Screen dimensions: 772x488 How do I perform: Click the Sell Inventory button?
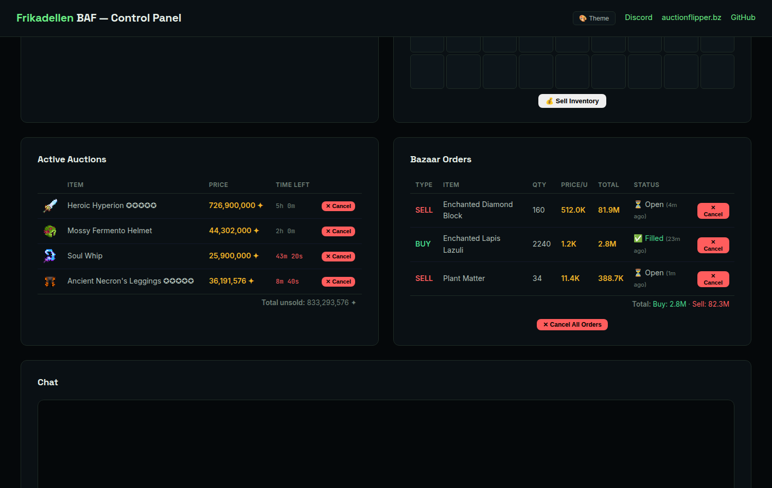[572, 101]
